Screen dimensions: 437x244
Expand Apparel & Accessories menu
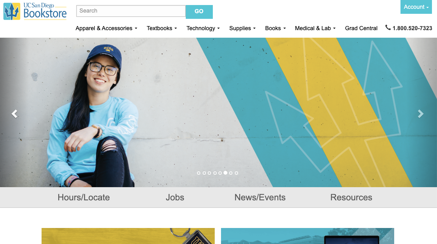tap(106, 28)
